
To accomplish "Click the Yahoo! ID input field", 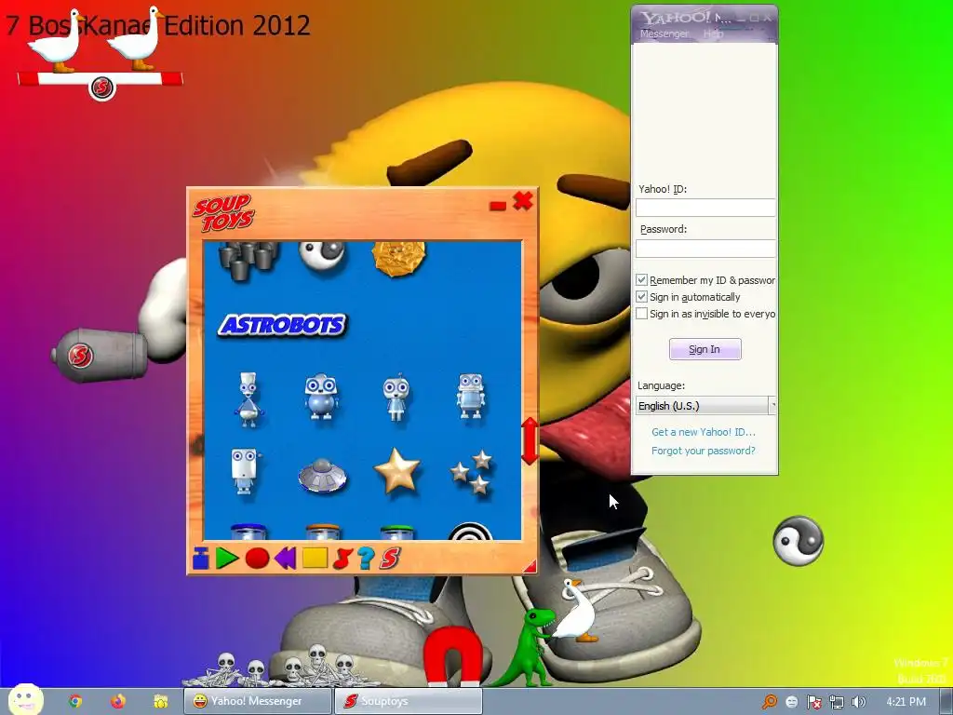I will click(x=705, y=208).
